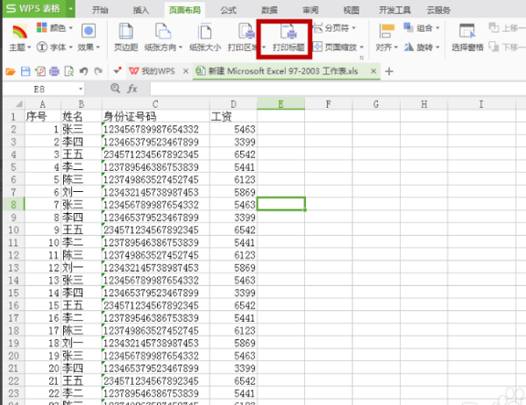This screenshot has width=526, height=405.
Task: Switch to the 我的WPS document tab
Action: pyautogui.click(x=153, y=71)
